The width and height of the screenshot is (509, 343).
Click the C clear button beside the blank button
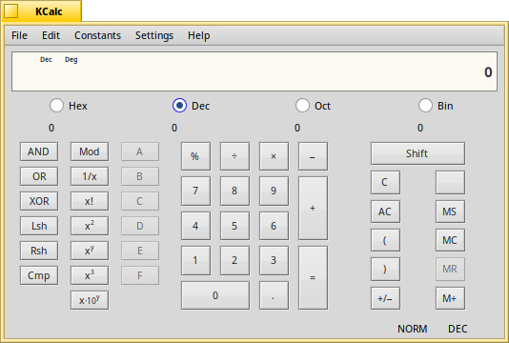click(x=385, y=182)
